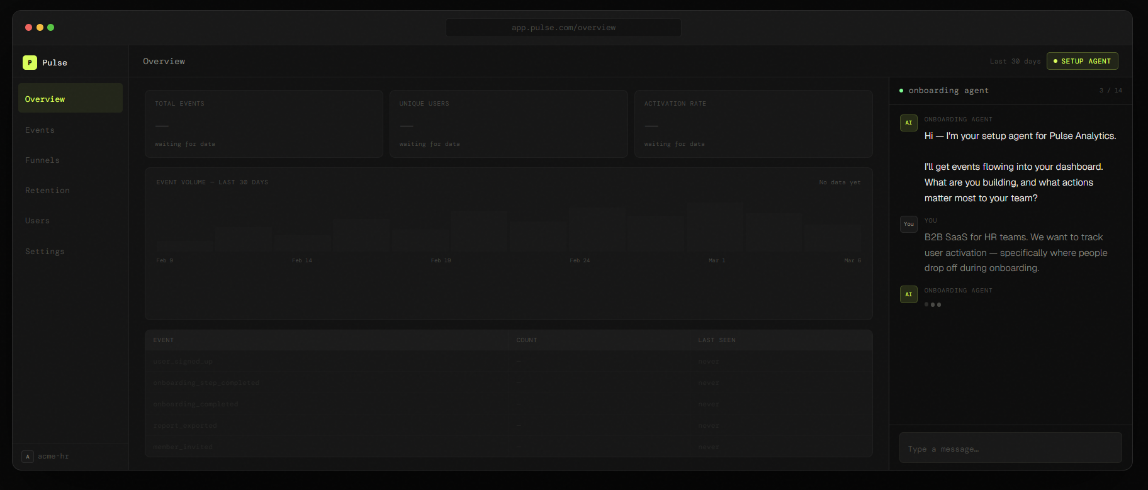Open Settings in the sidebar

click(70, 251)
